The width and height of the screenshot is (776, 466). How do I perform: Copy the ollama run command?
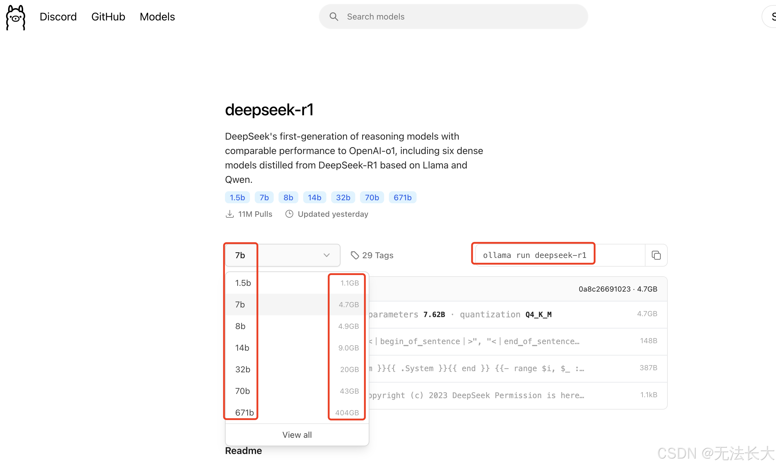[x=656, y=255]
